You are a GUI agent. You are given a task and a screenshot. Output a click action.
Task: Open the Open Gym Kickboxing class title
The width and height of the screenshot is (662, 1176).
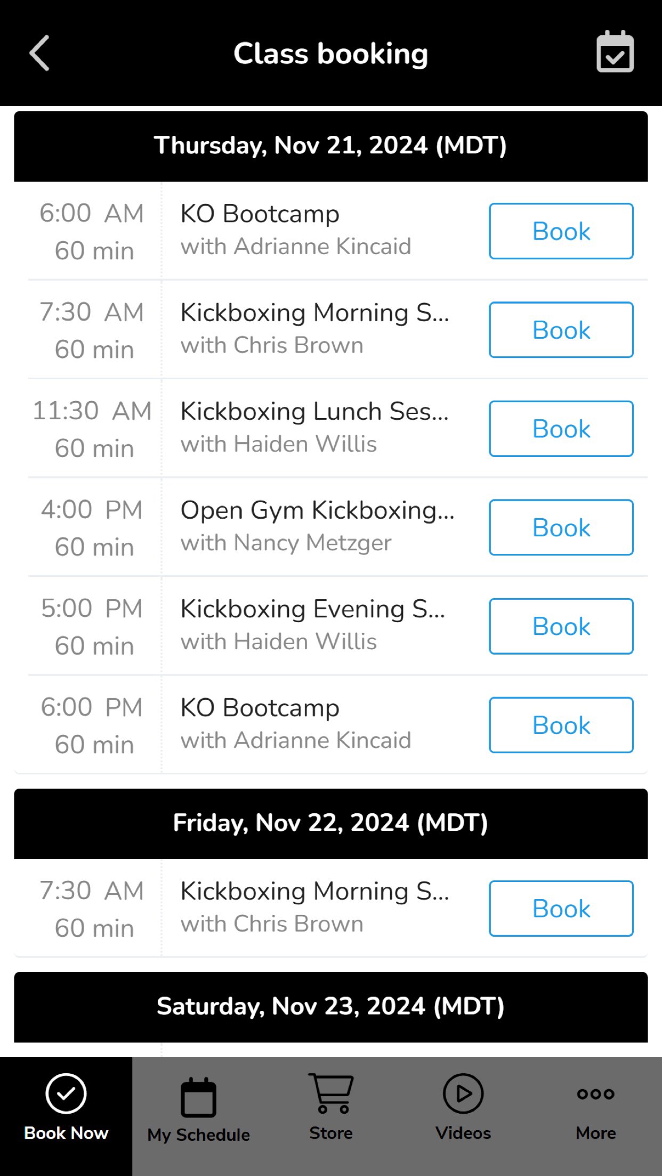coord(317,510)
